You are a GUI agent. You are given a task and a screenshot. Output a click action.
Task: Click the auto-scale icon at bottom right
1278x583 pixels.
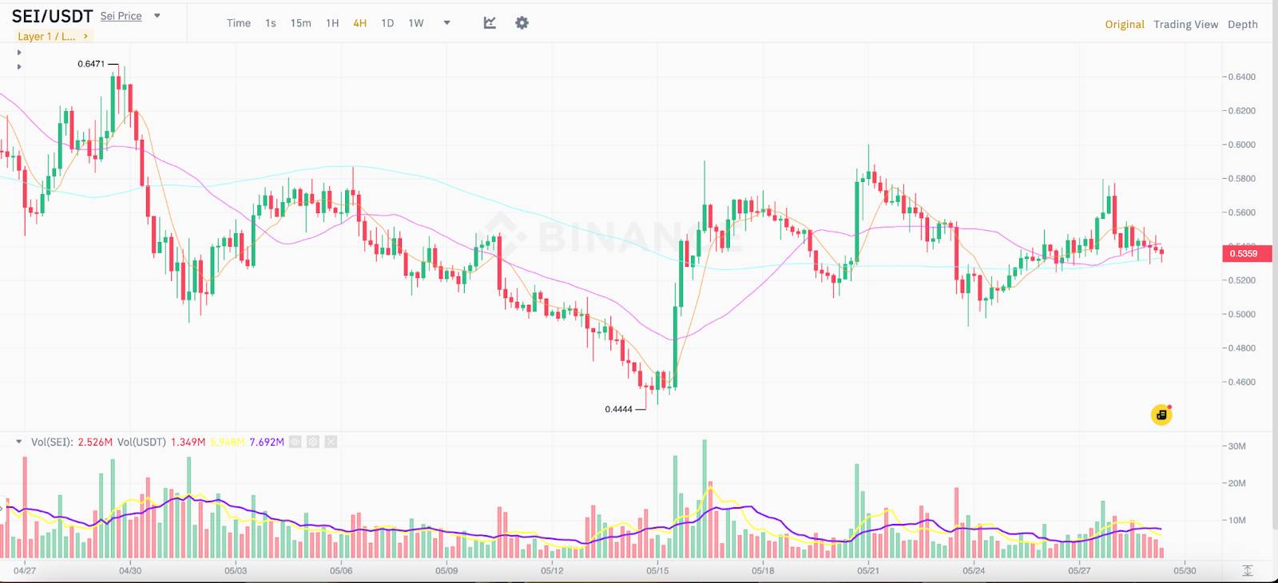[x=1248, y=570]
